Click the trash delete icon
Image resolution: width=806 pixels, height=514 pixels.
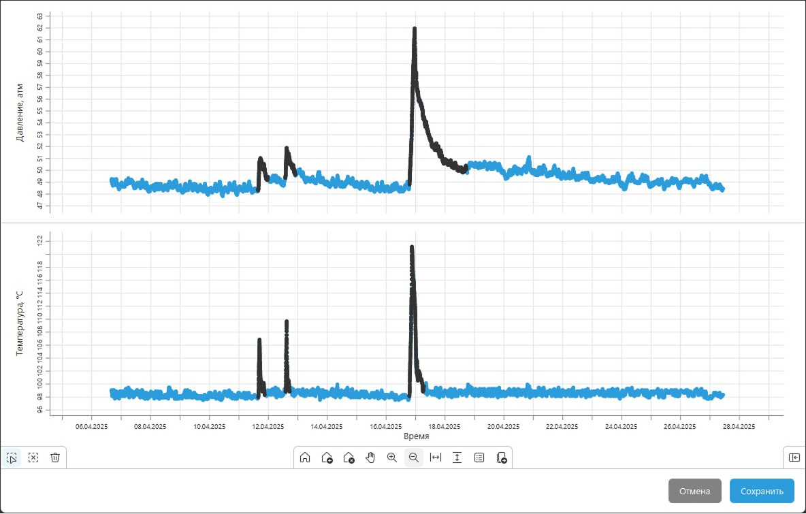click(x=55, y=457)
